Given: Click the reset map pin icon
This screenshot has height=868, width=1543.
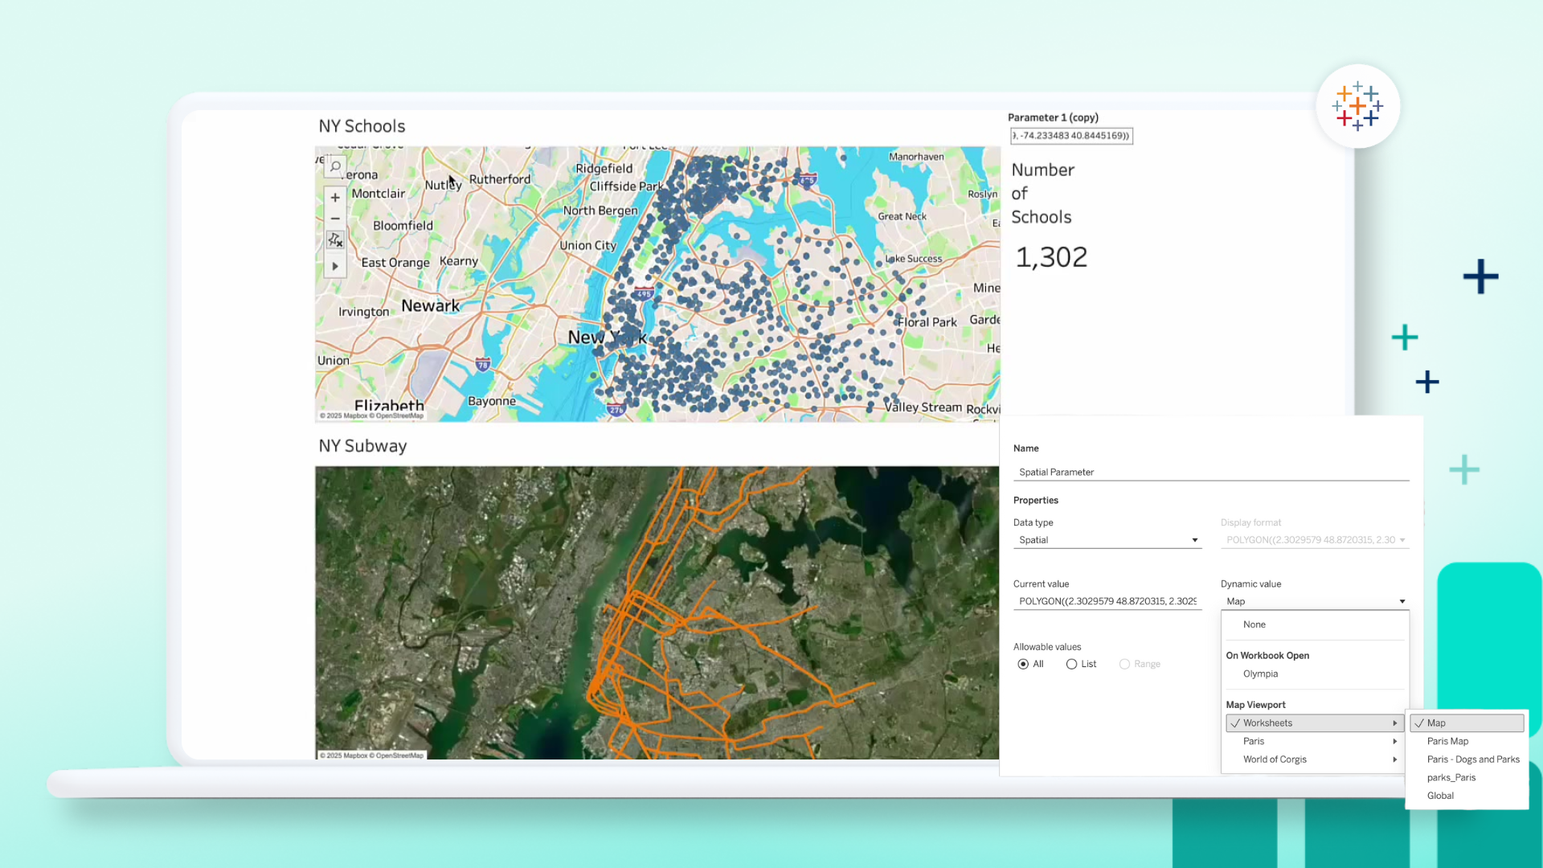Looking at the screenshot, I should [335, 240].
